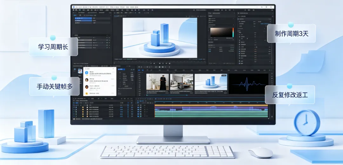Select the clip thumbnail of woman in black
This screenshot has width=343, height=165.
158,82
